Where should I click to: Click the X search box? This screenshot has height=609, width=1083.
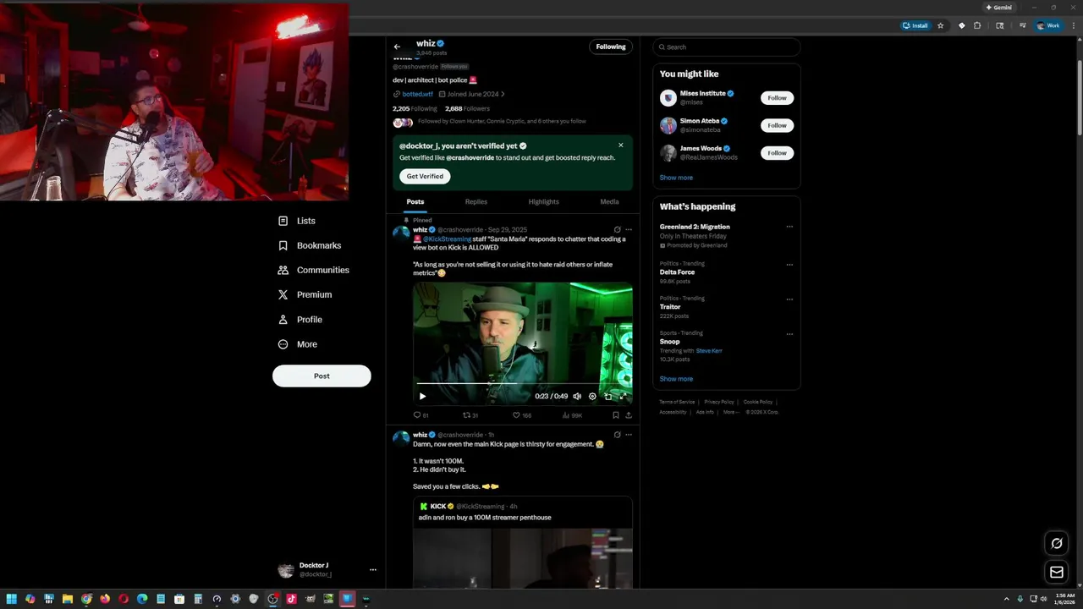726,47
